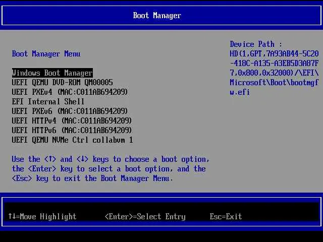Choose UEFI QEMU DVD-ROM QM00005 boot option
The width and height of the screenshot is (323, 242).
click(x=63, y=83)
